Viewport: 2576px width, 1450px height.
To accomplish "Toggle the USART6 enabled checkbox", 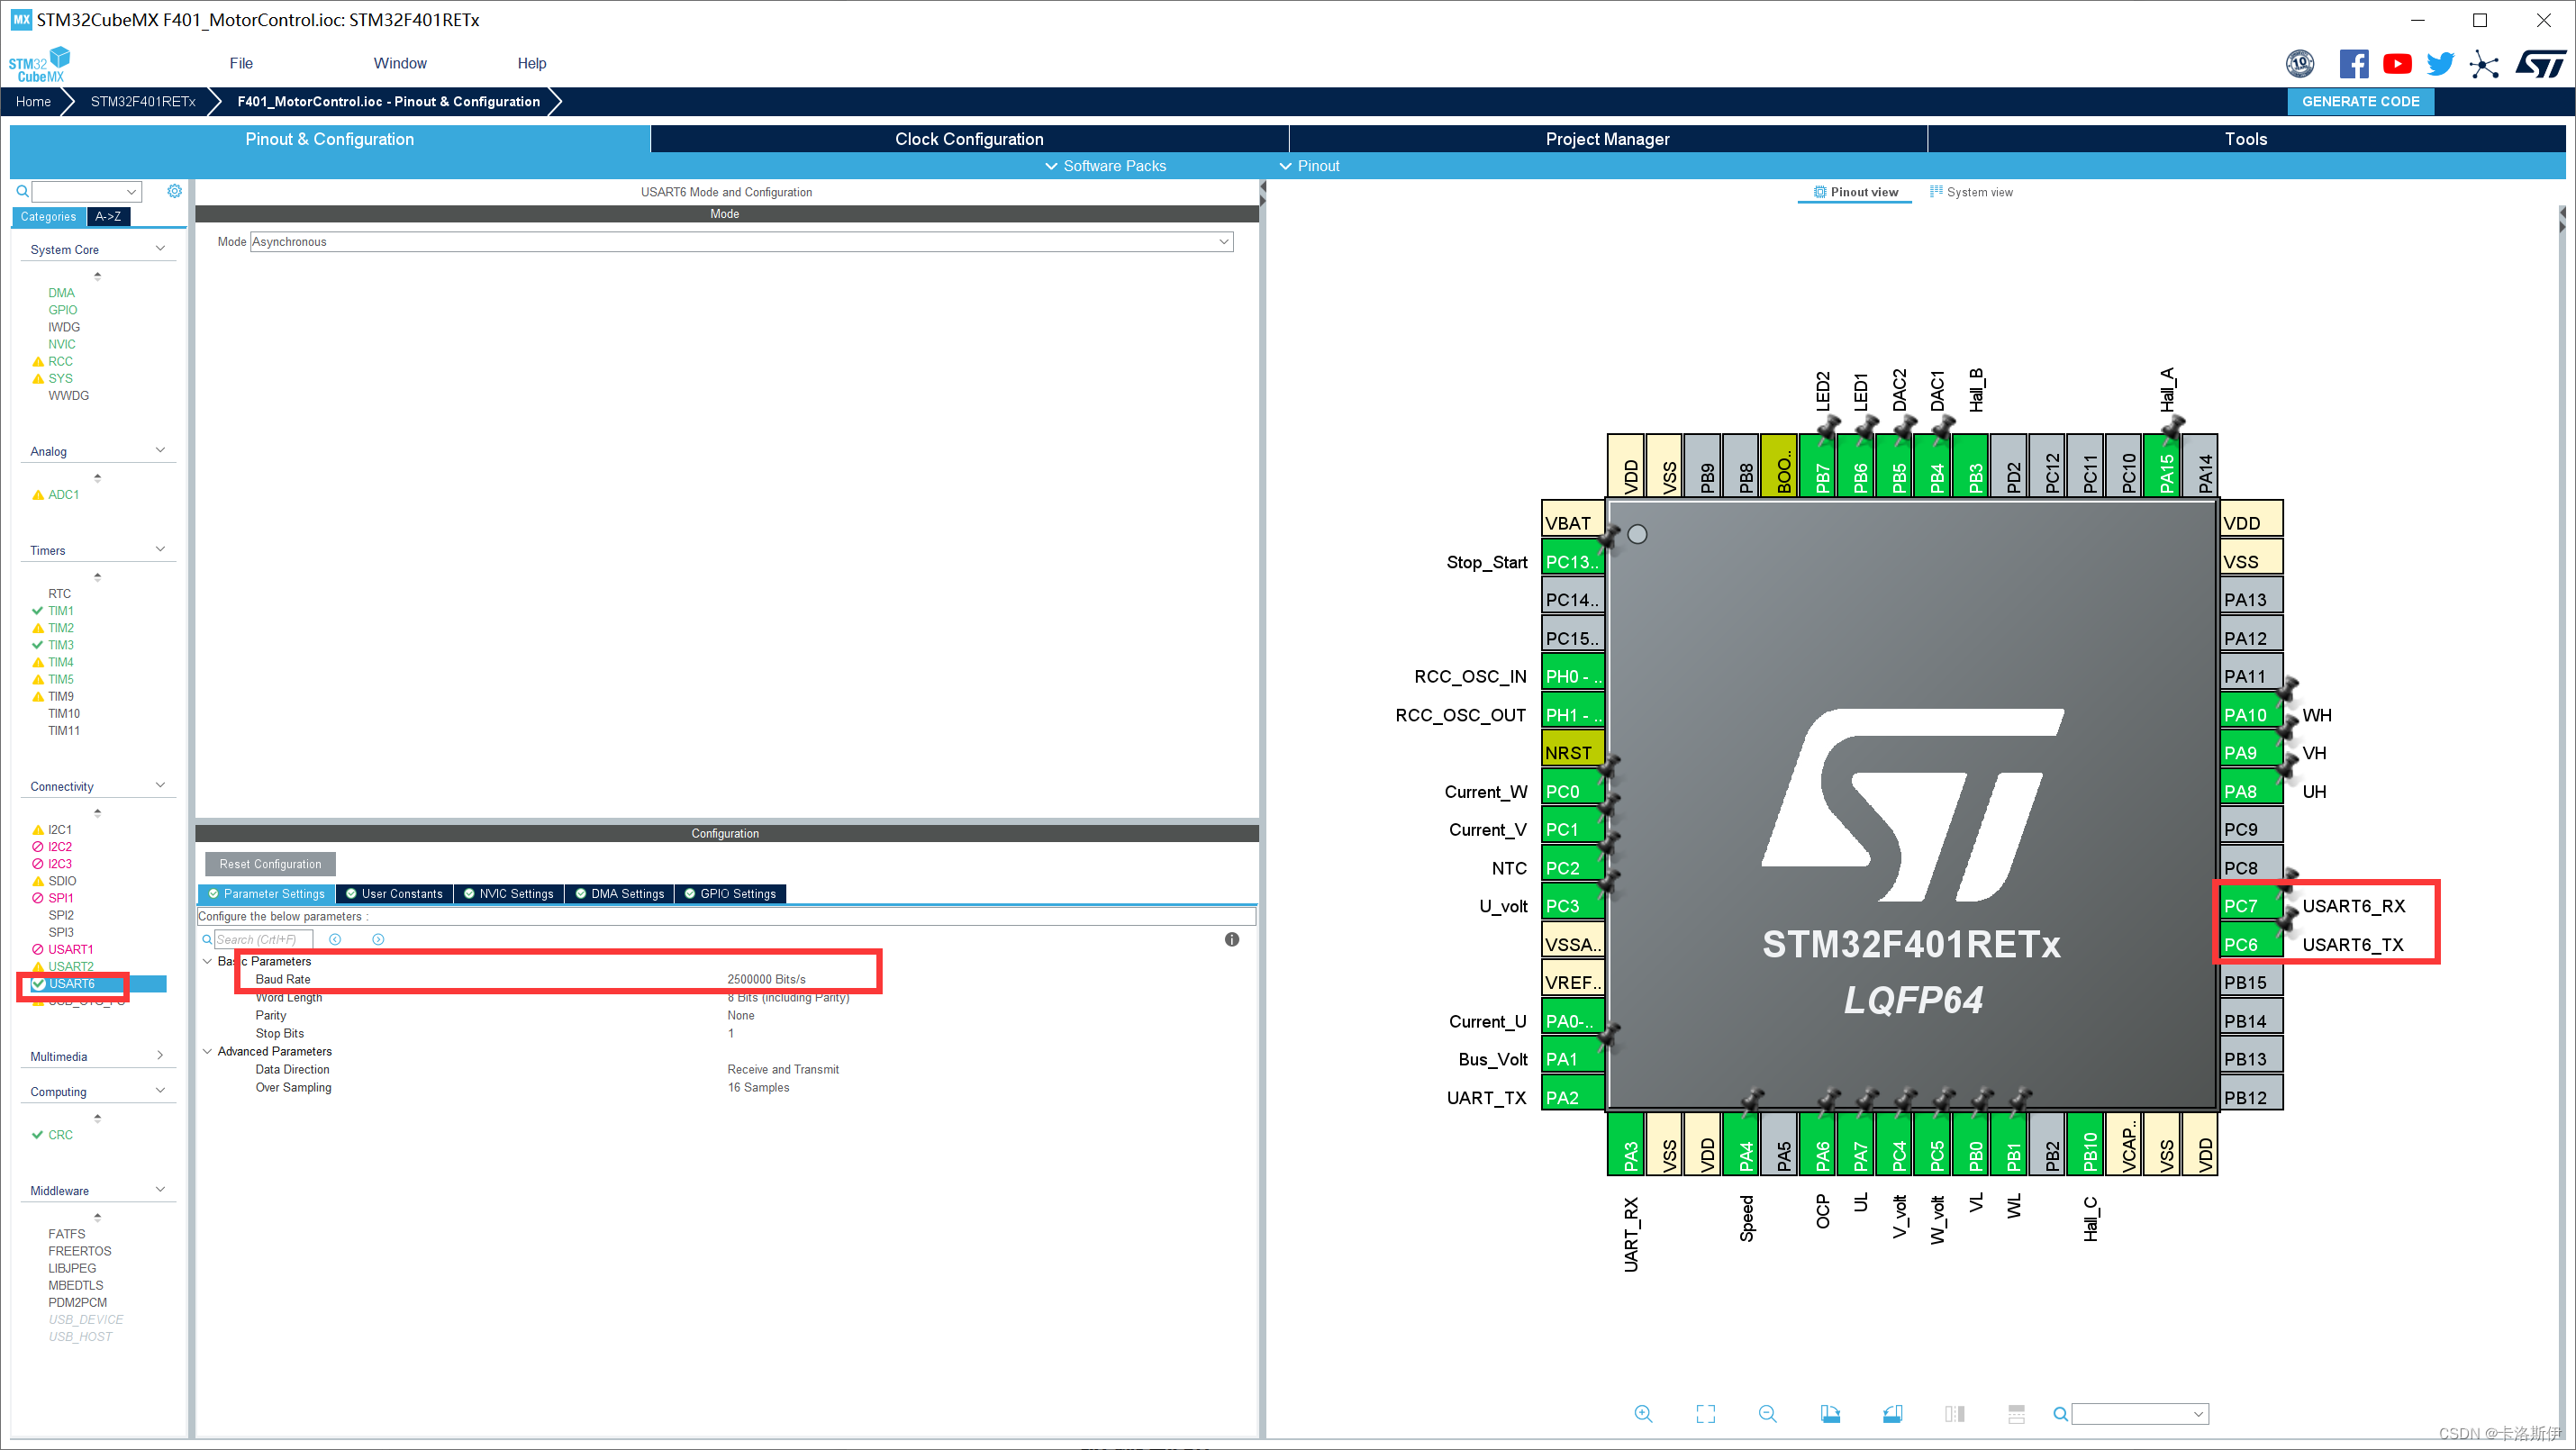I will [x=38, y=984].
